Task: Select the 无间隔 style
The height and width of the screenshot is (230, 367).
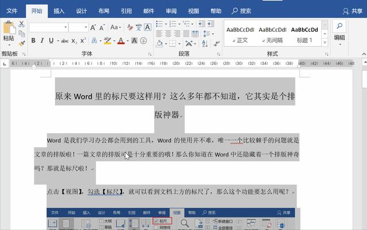Action: click(272, 34)
